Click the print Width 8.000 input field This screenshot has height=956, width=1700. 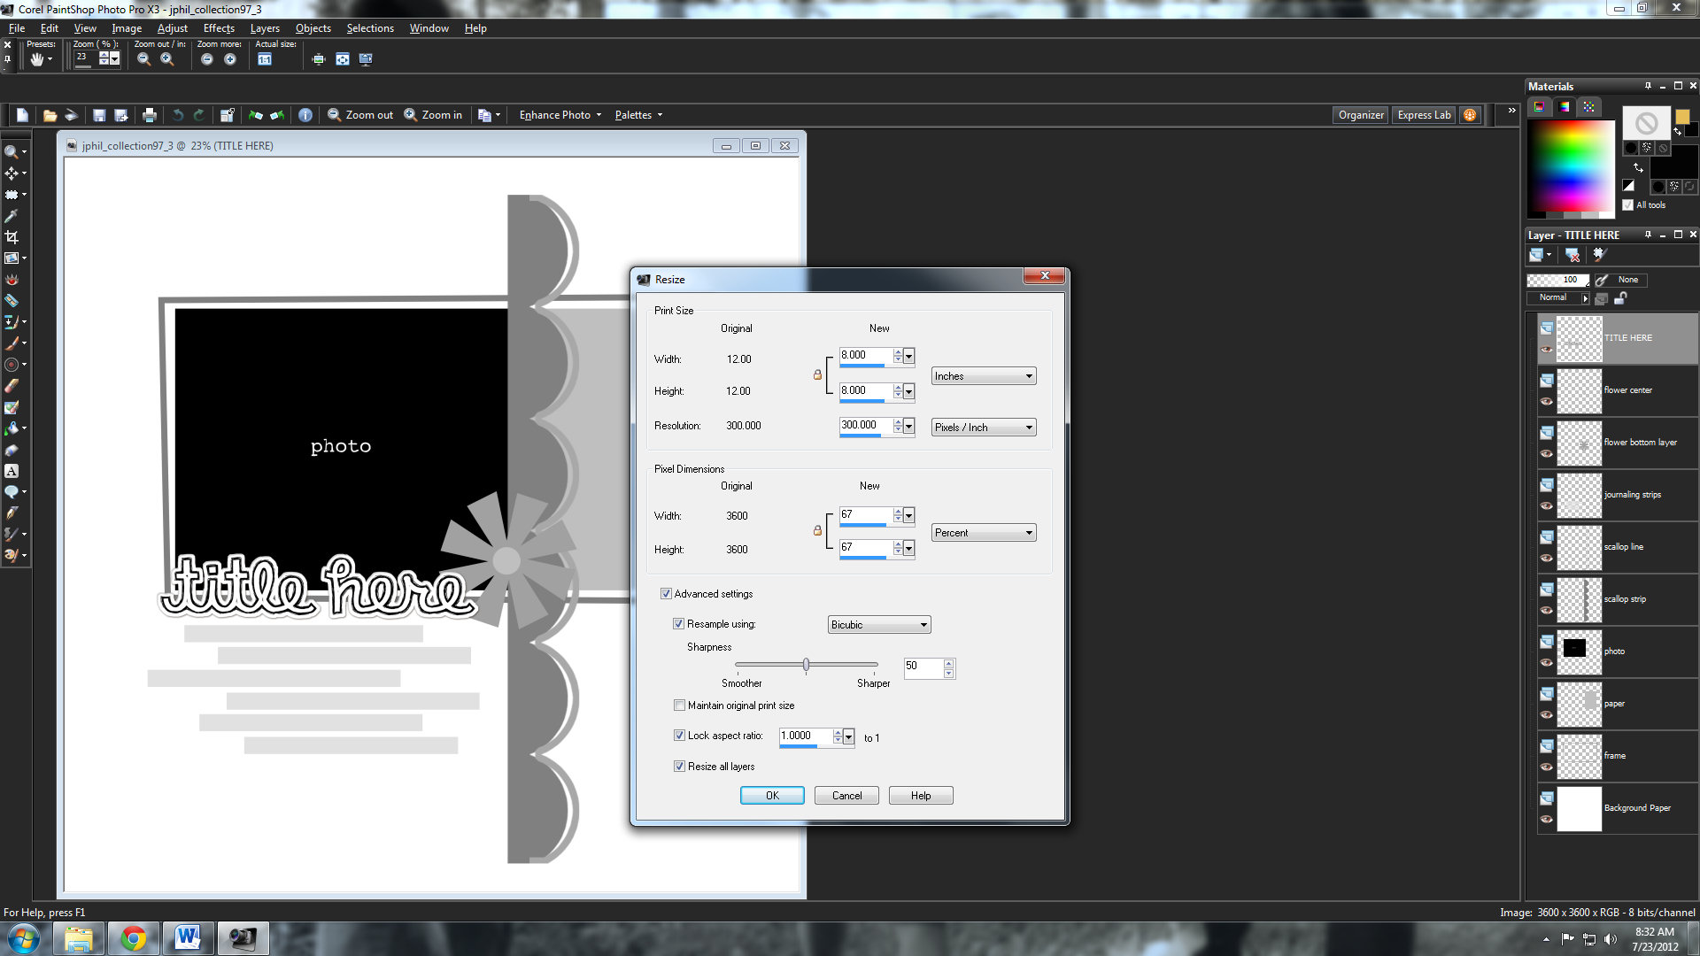tap(865, 355)
